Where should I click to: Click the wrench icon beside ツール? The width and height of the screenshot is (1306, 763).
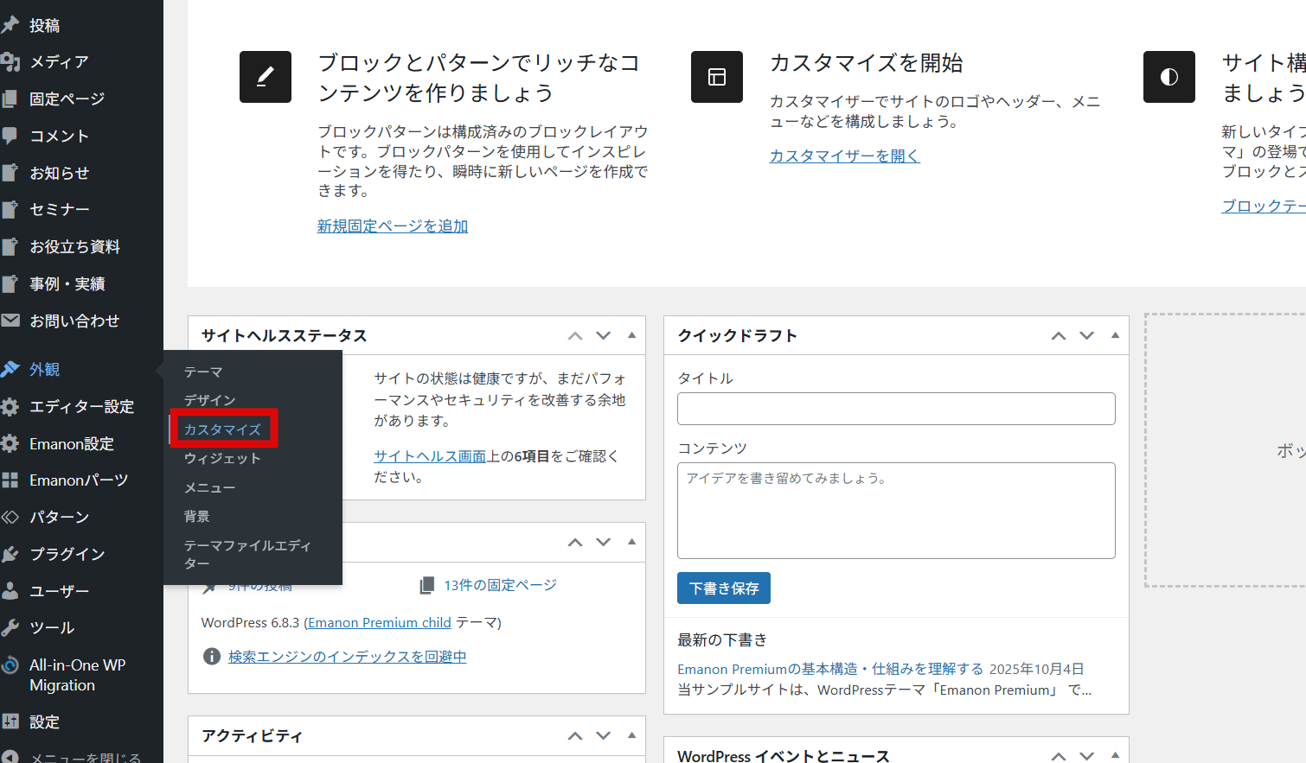pyautogui.click(x=10, y=627)
